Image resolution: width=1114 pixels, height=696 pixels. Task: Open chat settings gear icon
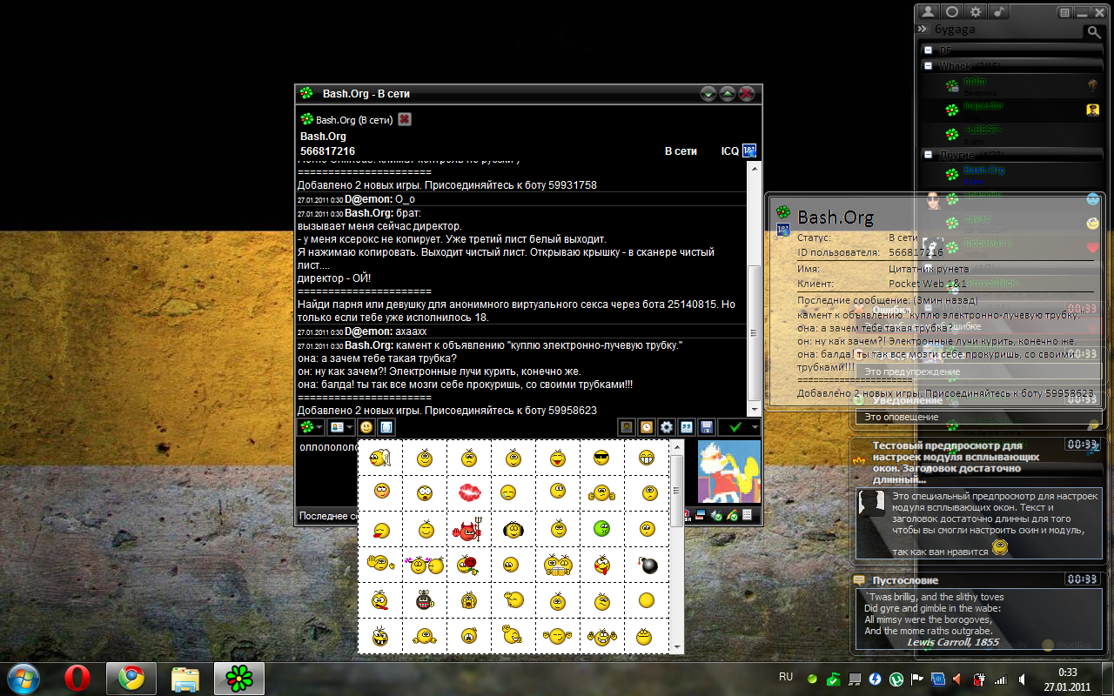pyautogui.click(x=667, y=427)
